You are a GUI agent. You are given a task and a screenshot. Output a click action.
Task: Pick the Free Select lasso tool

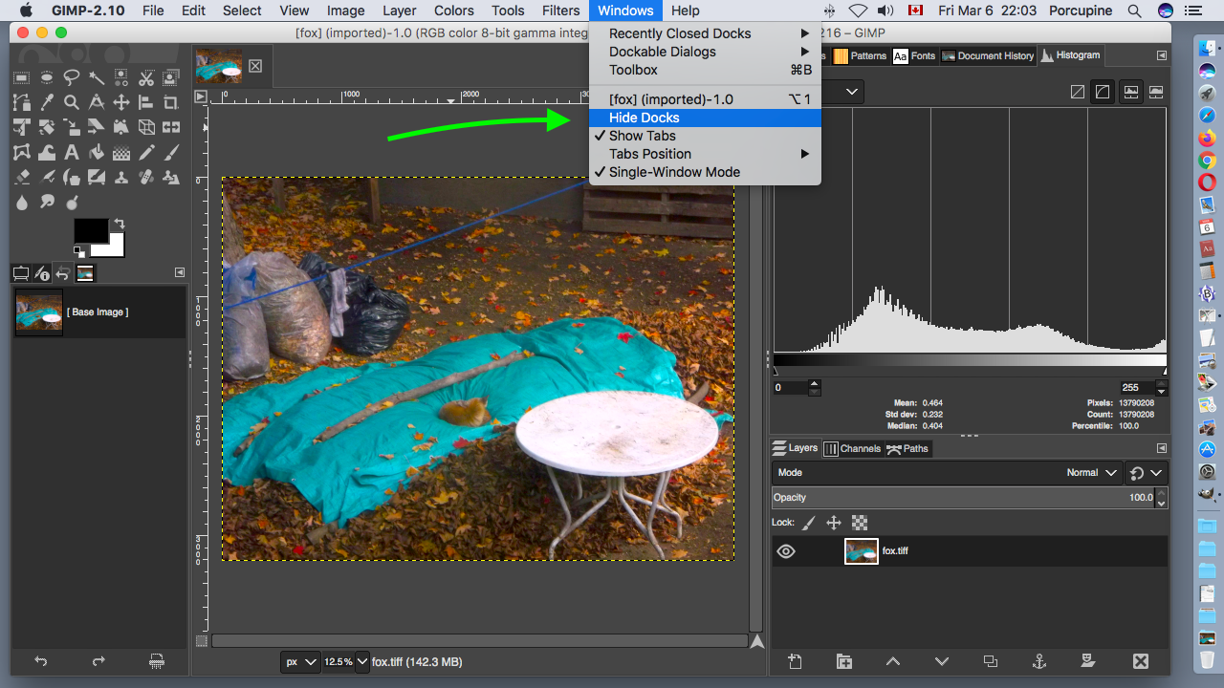click(x=71, y=77)
